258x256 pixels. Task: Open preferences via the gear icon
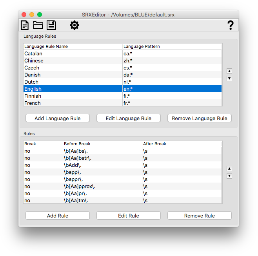tap(74, 25)
